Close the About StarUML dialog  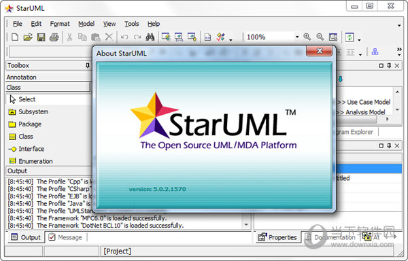320,51
